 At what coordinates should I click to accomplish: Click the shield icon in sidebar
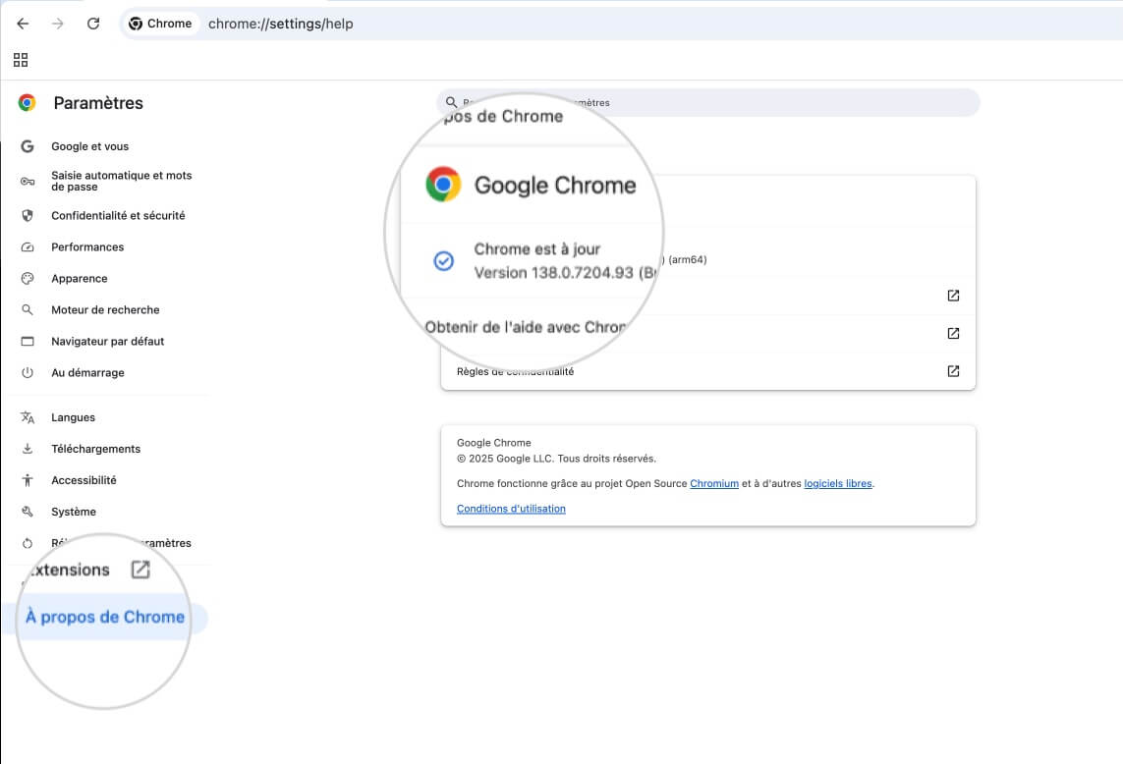[28, 215]
